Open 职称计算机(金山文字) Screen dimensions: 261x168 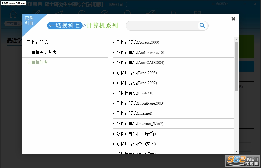click(173, 144)
